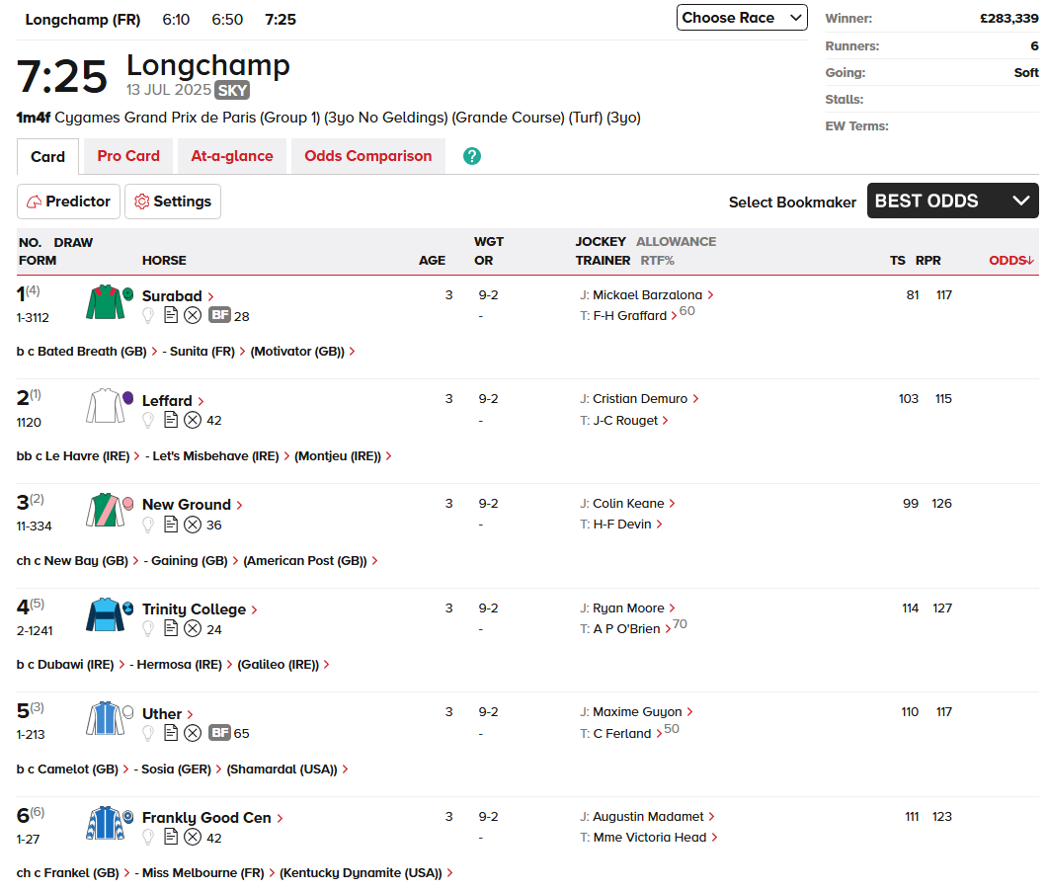Switch to the At-a-glance tab
The height and width of the screenshot is (891, 1048).
click(x=232, y=156)
